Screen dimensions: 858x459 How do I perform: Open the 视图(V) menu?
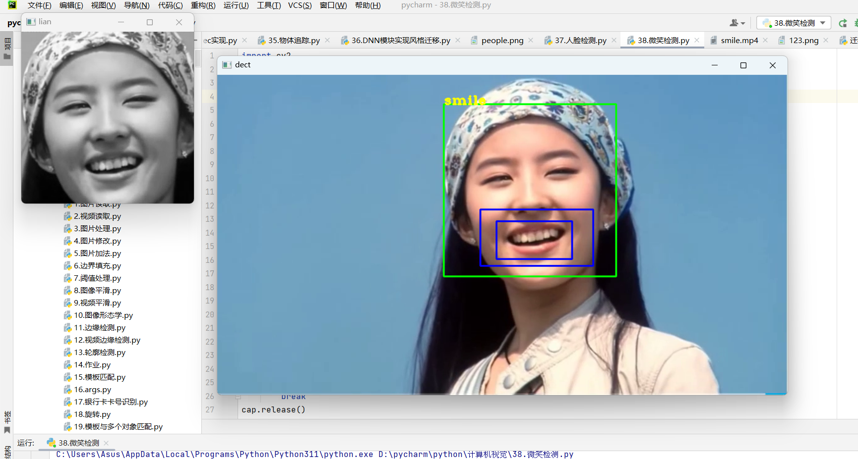point(103,5)
